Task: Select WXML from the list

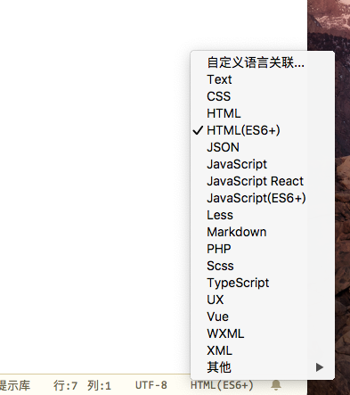Action: coord(263,333)
